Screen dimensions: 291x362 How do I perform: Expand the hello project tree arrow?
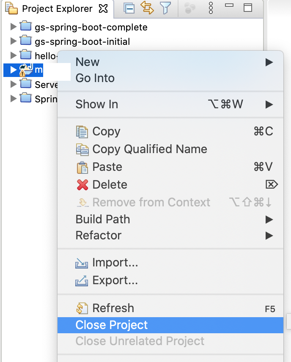coord(14,55)
